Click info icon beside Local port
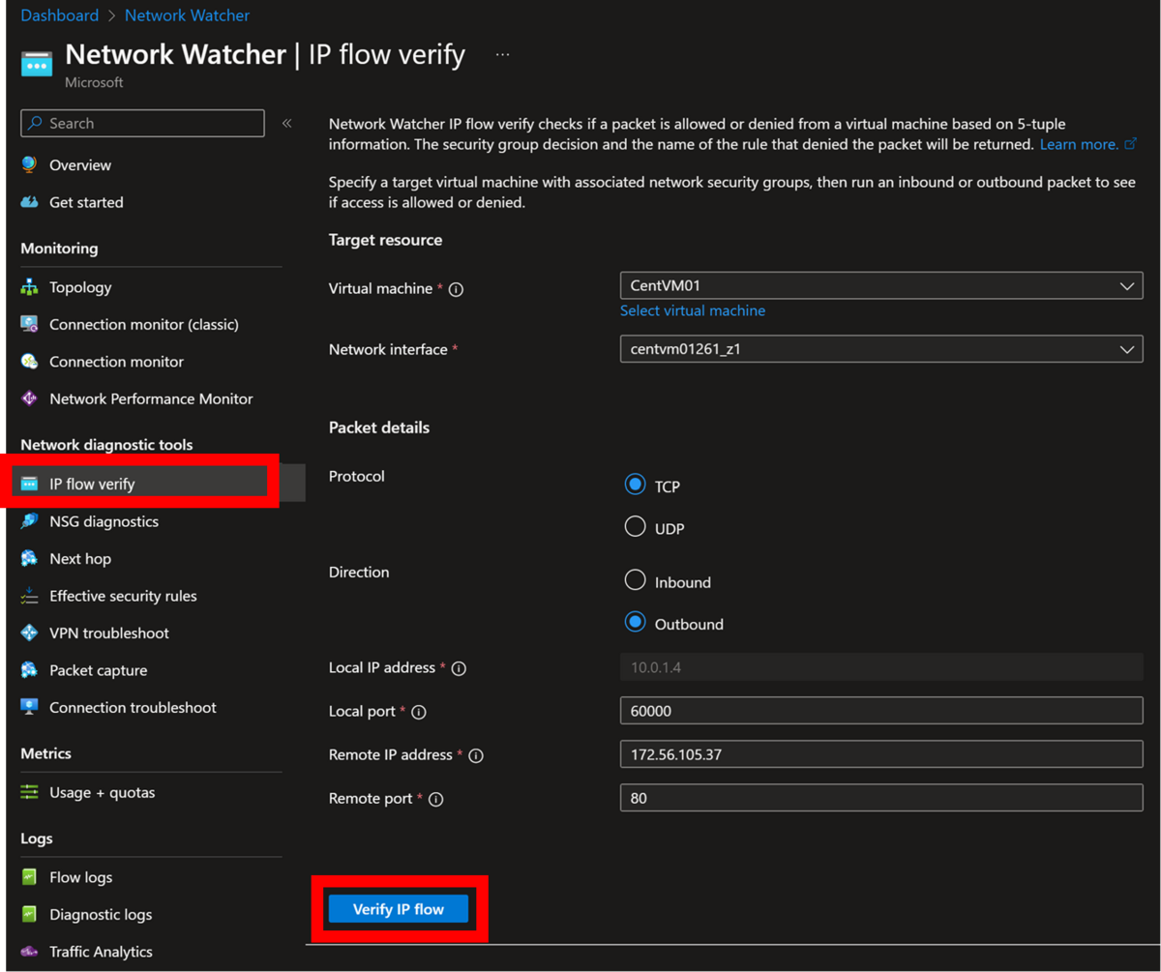The image size is (1161, 972). pos(419,712)
